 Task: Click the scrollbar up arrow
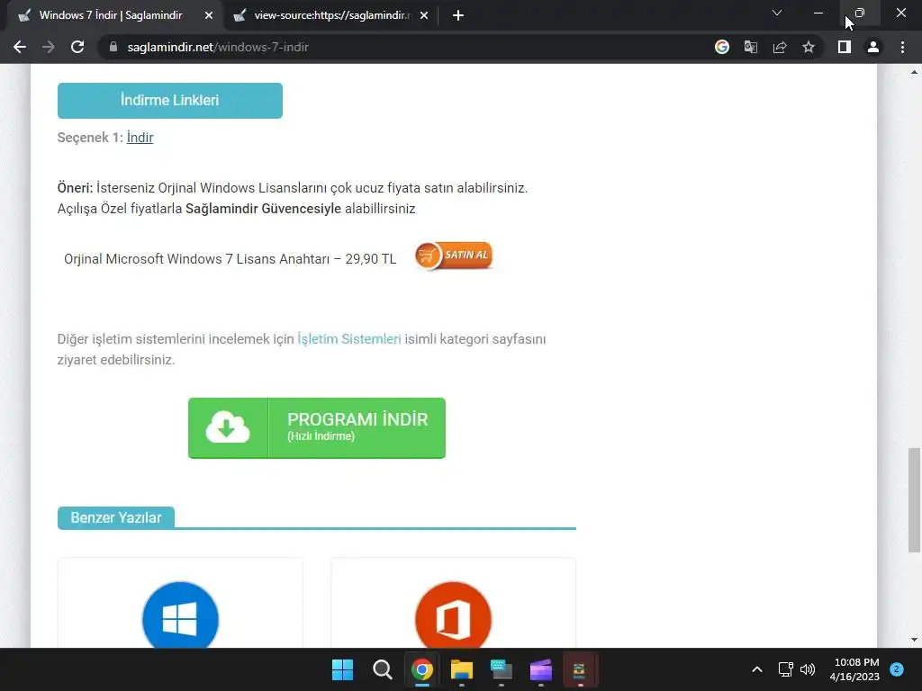coord(914,73)
